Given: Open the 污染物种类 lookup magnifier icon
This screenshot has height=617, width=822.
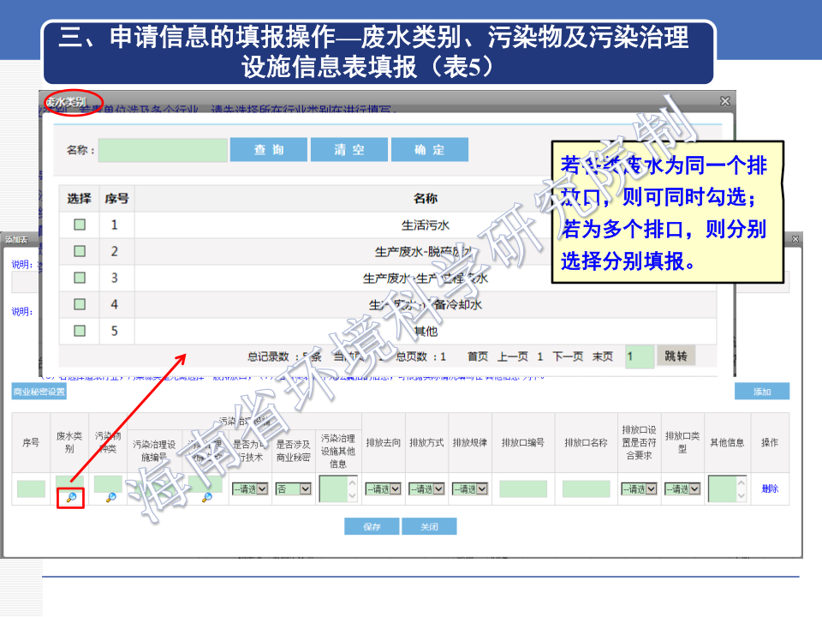Looking at the screenshot, I should coord(110,497).
